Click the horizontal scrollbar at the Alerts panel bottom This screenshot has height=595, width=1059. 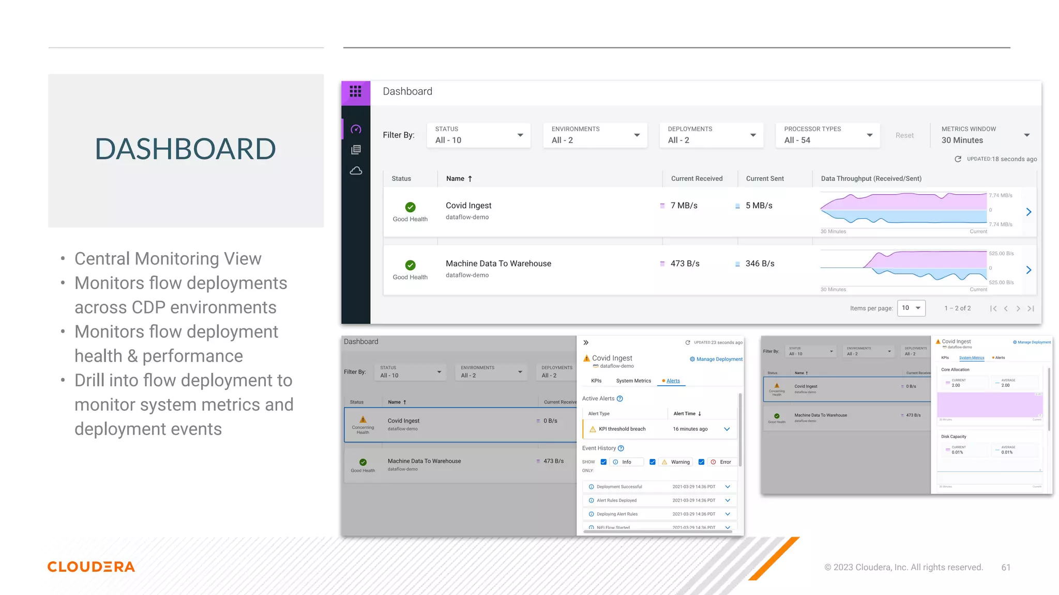[x=658, y=531]
